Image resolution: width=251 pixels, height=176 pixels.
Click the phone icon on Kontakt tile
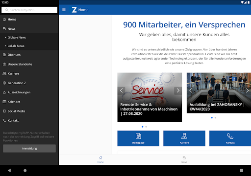pyautogui.click(x=230, y=136)
